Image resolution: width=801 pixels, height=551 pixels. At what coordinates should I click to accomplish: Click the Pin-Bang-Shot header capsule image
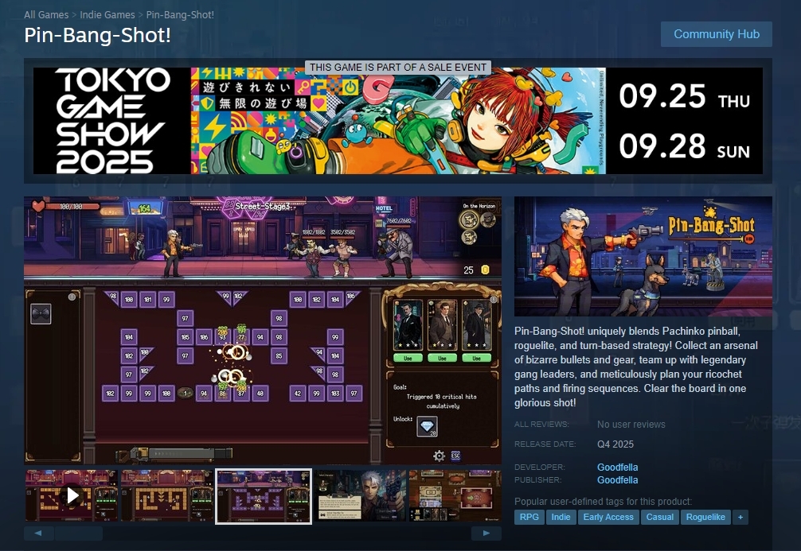click(643, 256)
